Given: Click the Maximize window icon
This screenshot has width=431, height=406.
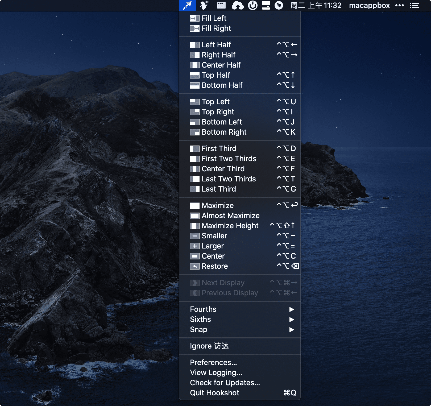Looking at the screenshot, I should [x=194, y=206].
